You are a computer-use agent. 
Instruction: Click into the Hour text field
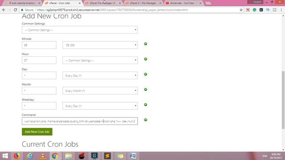39,60
